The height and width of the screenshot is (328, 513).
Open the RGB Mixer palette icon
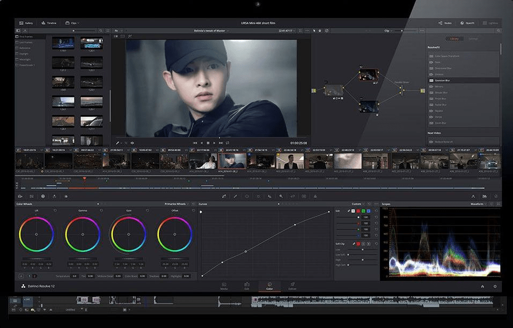pos(54,196)
